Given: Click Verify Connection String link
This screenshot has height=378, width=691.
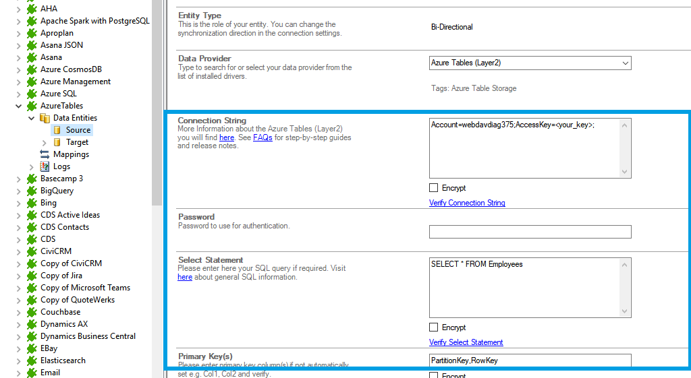Looking at the screenshot, I should coord(467,203).
